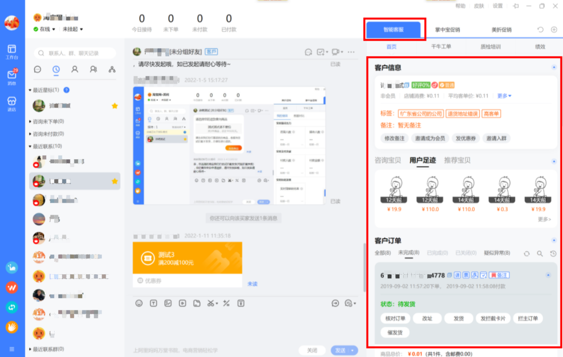Click the send image icon in chat toolbar
Viewport: 563px width, 357px height.
click(168, 303)
